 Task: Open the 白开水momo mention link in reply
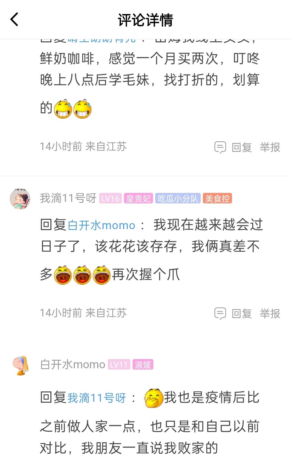[101, 225]
